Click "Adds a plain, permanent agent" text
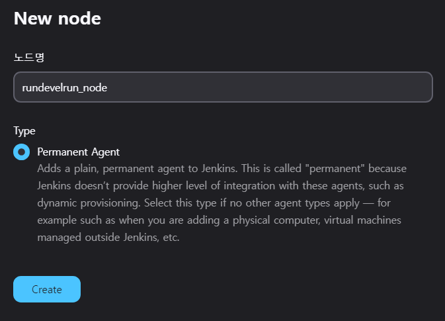 [107, 168]
